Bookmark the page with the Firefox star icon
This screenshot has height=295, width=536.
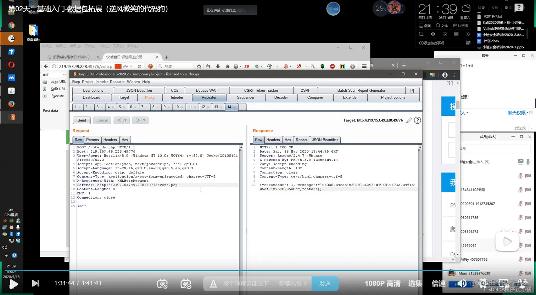199,66
